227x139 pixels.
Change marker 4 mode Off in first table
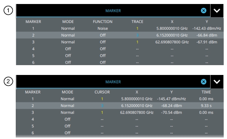coord(68,49)
